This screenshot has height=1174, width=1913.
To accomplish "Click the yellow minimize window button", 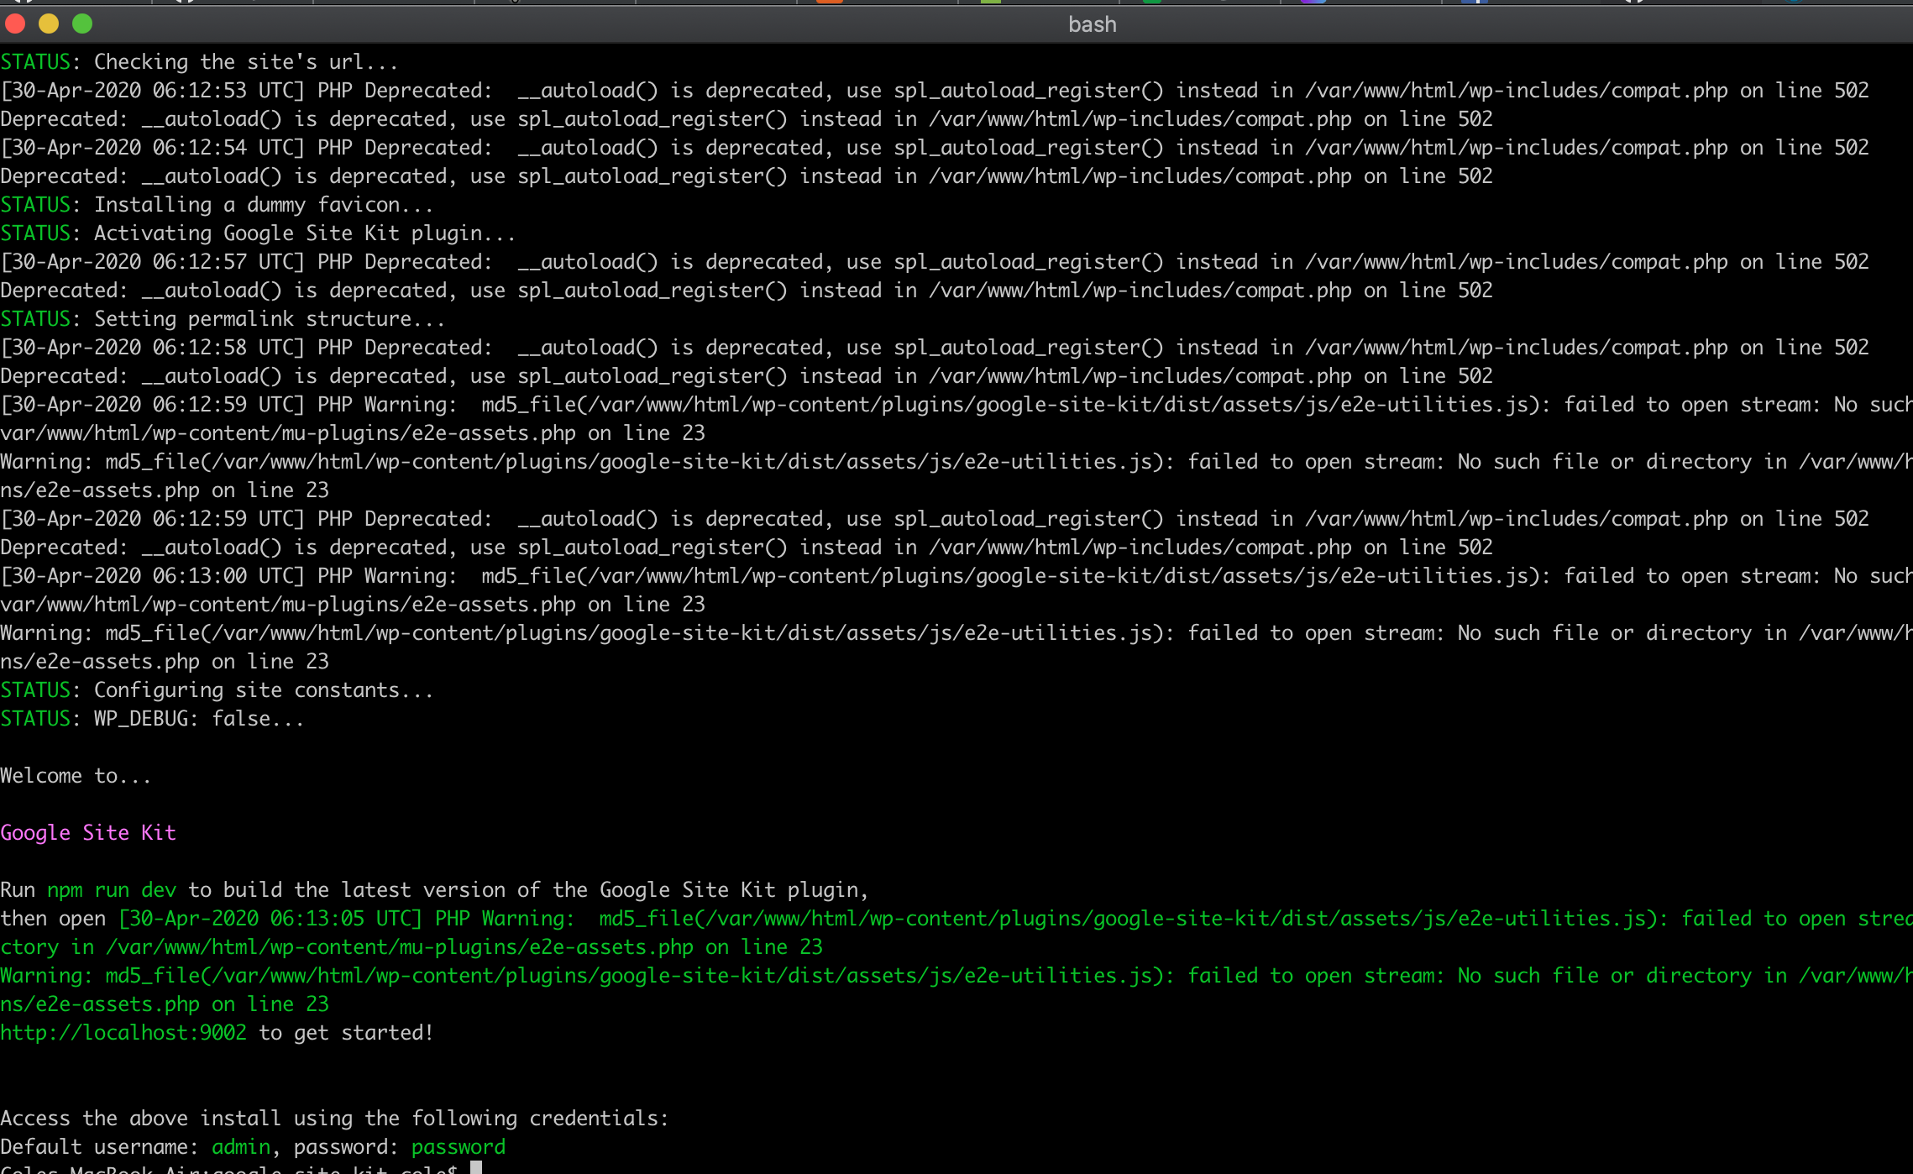I will 49,24.
